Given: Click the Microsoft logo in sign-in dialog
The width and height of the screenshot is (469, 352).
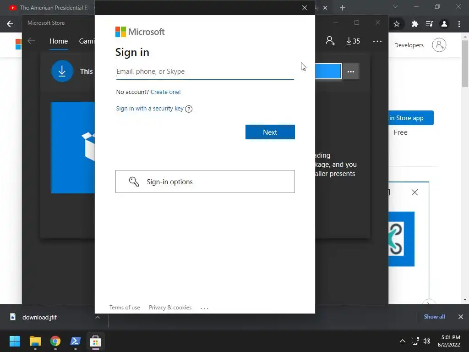Looking at the screenshot, I should pyautogui.click(x=140, y=32).
